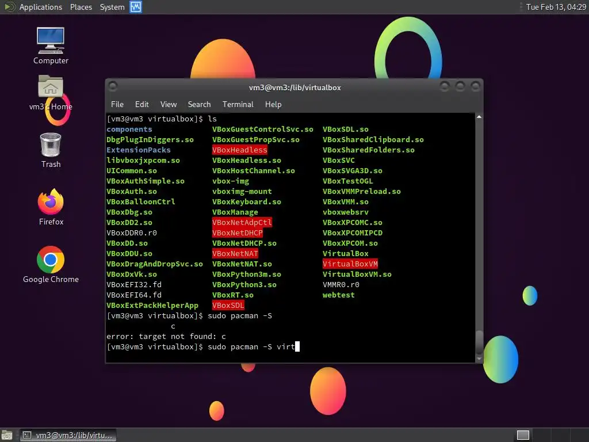Screen dimensions: 589x442
Task: Click the 'VBoxDragAndDropSvc.so' file name
Action: click(x=154, y=264)
